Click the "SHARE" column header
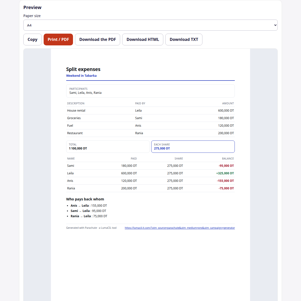 179,159
